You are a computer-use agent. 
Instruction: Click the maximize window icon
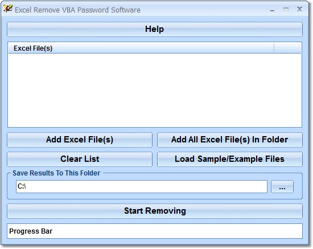click(286, 9)
